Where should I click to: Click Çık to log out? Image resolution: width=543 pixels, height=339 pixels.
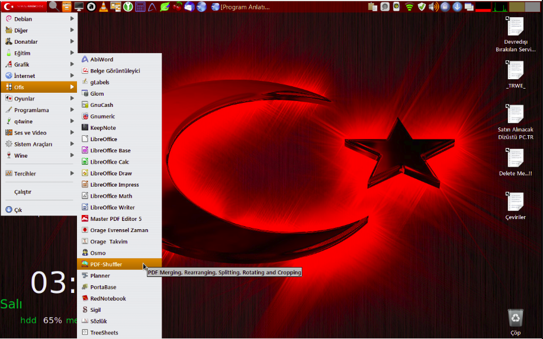(39, 210)
